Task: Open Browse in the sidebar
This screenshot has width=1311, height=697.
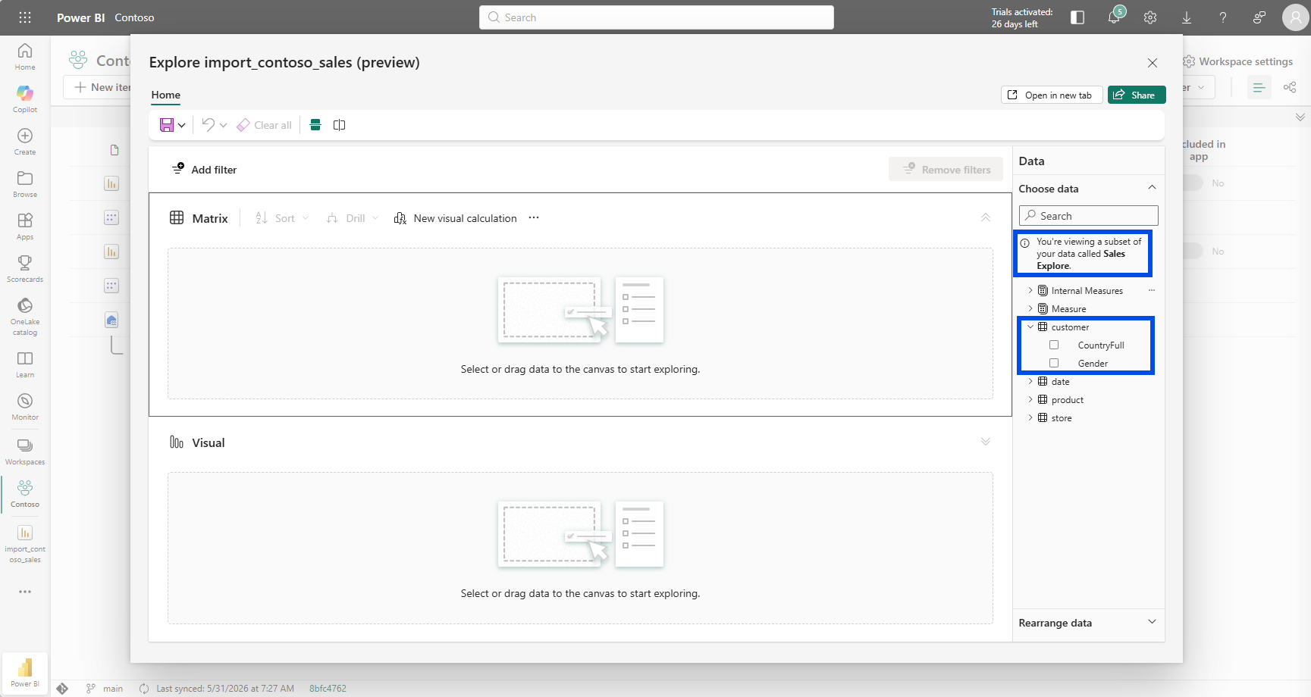Action: (25, 184)
